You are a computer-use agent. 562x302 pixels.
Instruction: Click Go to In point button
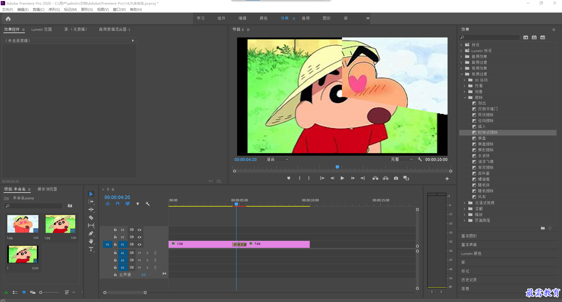click(322, 178)
